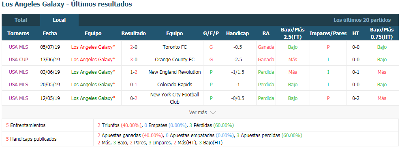Select the Local tab

pyautogui.click(x=59, y=20)
